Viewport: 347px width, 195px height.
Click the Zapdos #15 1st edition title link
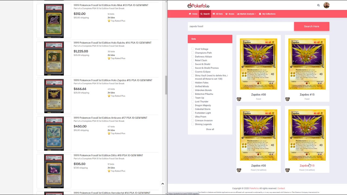pos(307,165)
